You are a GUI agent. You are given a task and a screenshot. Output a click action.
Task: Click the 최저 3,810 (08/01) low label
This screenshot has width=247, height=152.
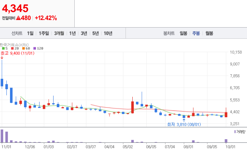pos(184,124)
